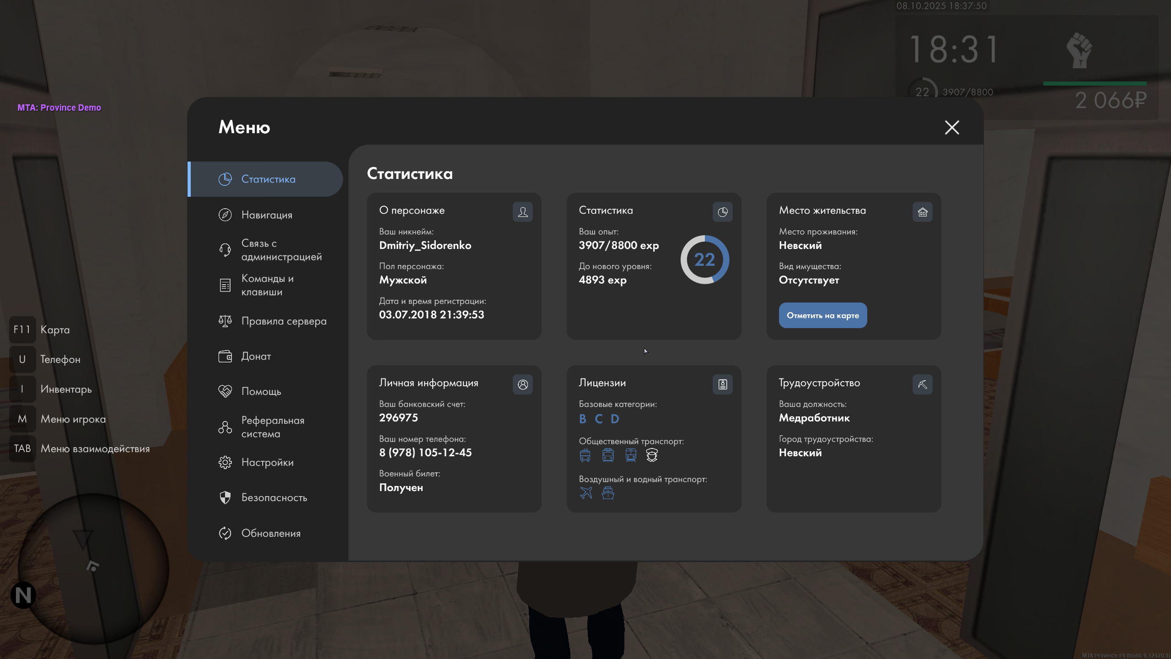
Task: Click the pie chart icon in Статистика card
Action: click(723, 212)
